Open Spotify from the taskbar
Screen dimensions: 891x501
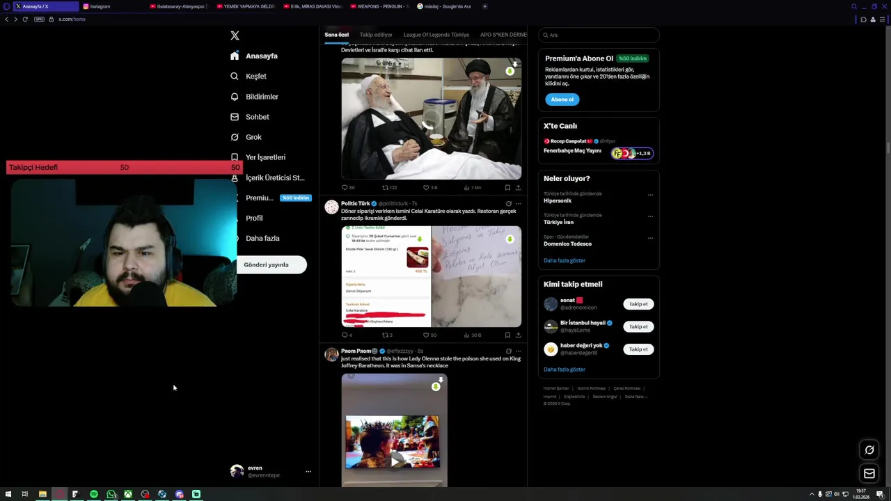[94, 494]
